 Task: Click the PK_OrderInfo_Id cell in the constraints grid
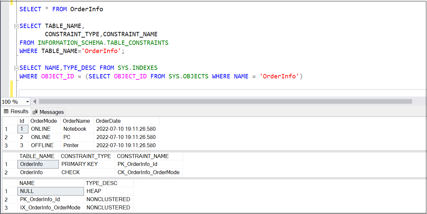[136, 164]
